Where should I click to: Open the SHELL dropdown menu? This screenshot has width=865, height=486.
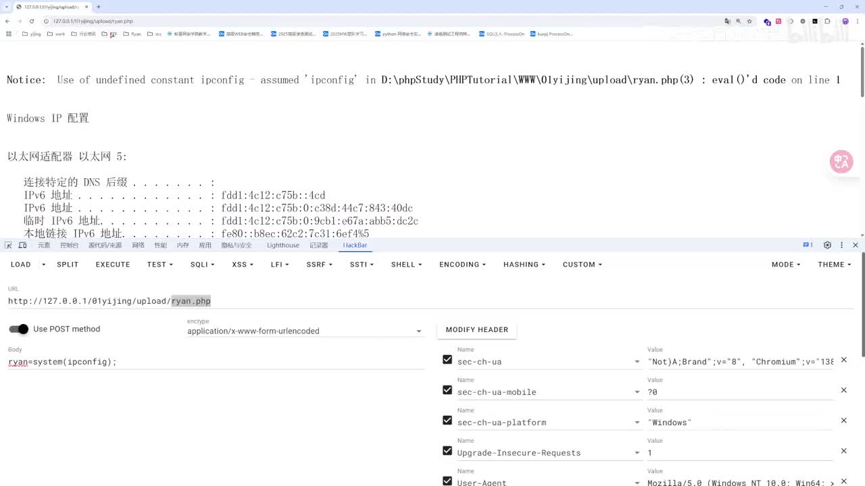406,265
